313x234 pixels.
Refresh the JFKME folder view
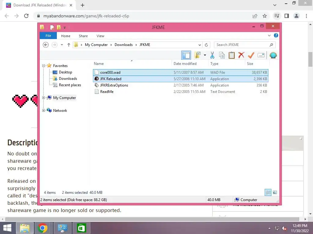[x=206, y=45]
